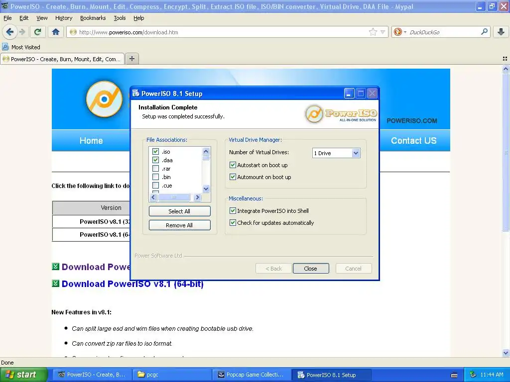Click the page scrollbar up arrow
Viewport: 510px width, 382px height.
[x=506, y=69]
